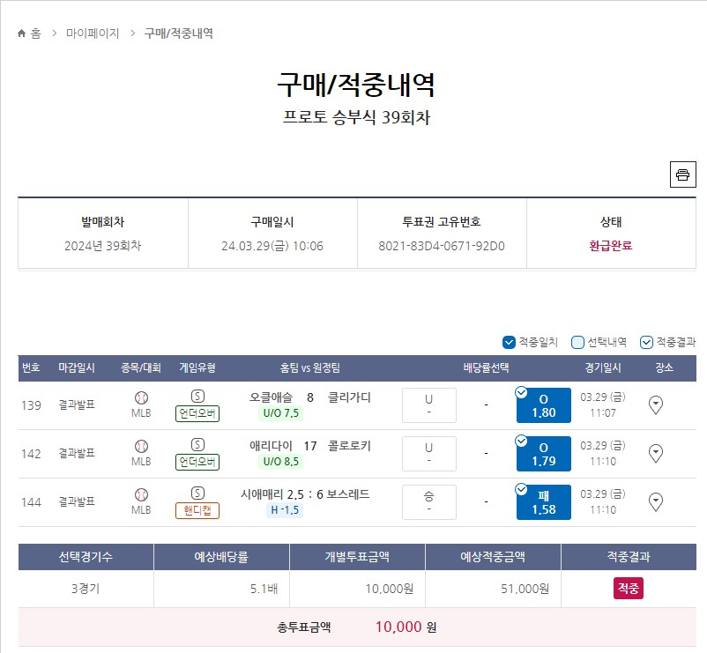The image size is (707, 653).
Task: Open 마이페이지 breadcrumb link
Action: tap(93, 33)
